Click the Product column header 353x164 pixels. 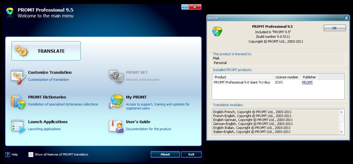tap(243, 77)
